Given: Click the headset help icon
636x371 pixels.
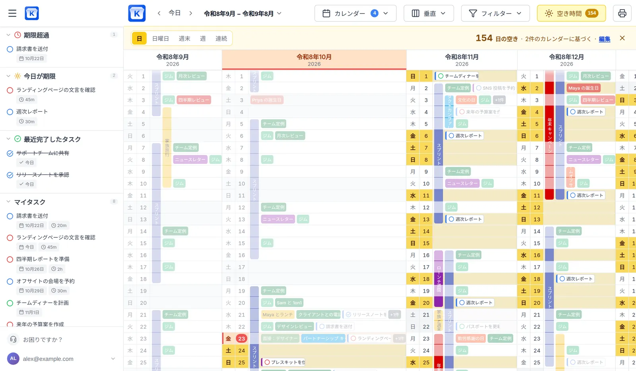Looking at the screenshot, I should coord(13,339).
